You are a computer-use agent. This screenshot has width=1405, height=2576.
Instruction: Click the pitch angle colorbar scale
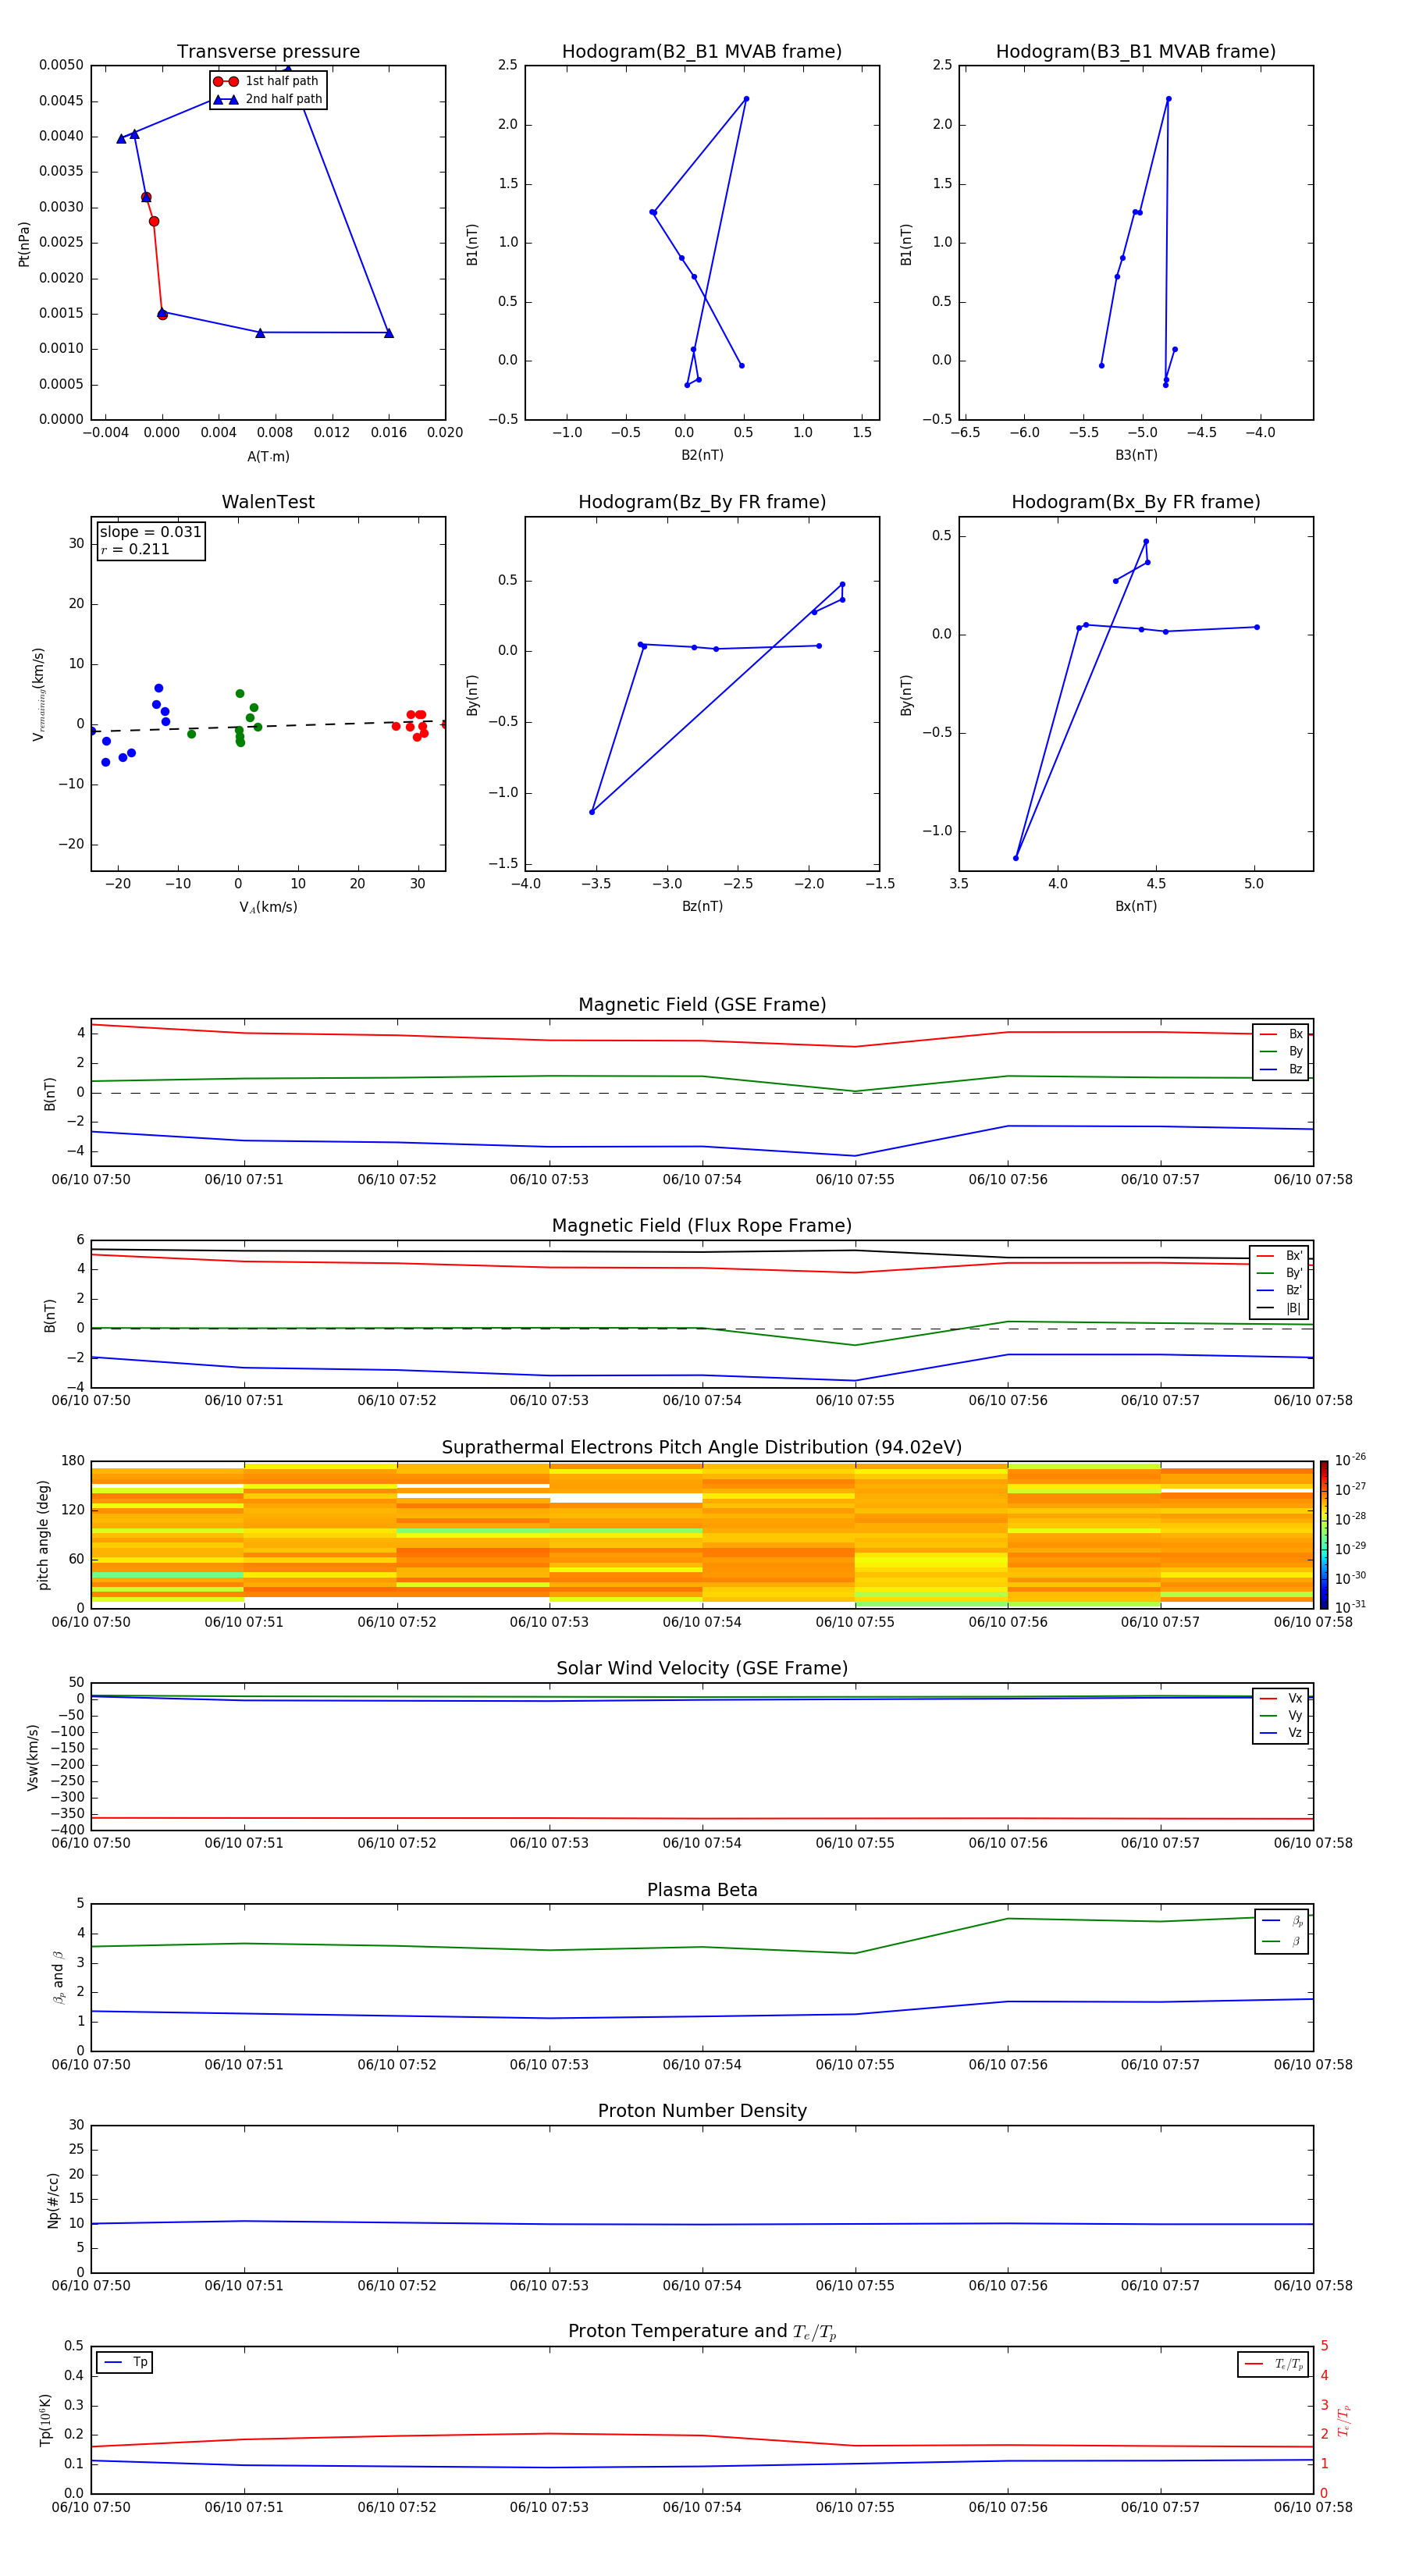coord(1323,1533)
